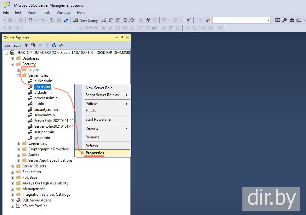Close the Object Explorer panel
The width and height of the screenshot is (306, 215).
(127, 38)
